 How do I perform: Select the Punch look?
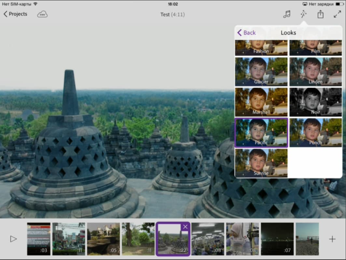tap(315, 133)
